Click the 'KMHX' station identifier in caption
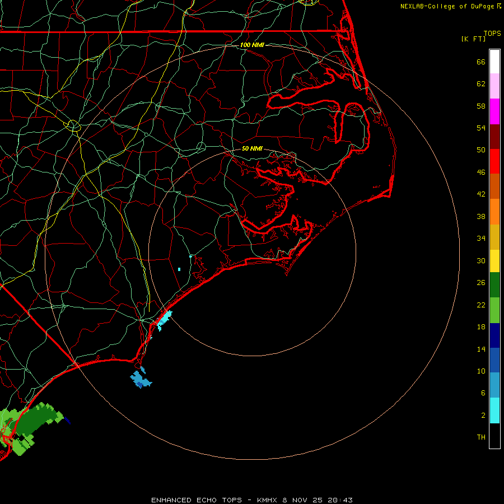The image size is (504, 504). 268,500
